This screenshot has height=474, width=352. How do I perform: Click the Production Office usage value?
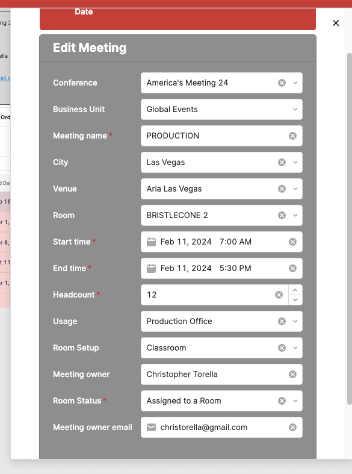[179, 322]
